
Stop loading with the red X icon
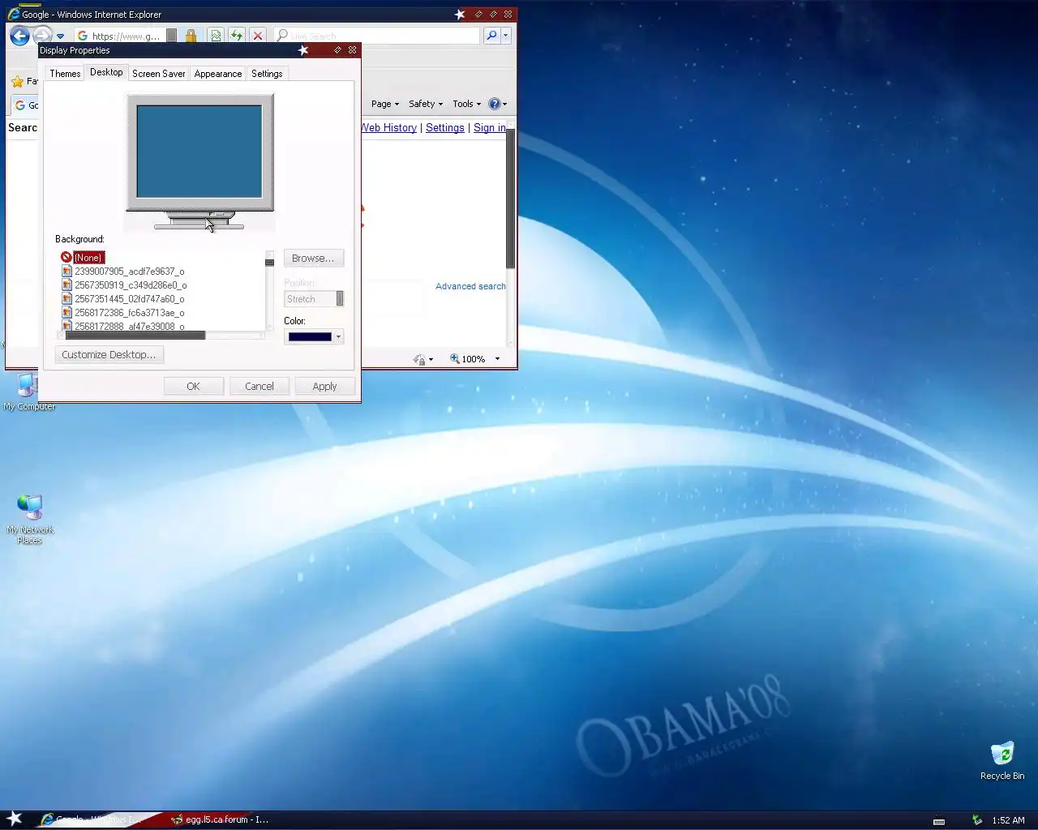257,36
